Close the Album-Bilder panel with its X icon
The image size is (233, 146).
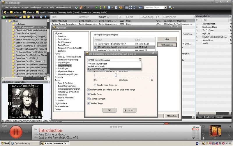point(49,82)
